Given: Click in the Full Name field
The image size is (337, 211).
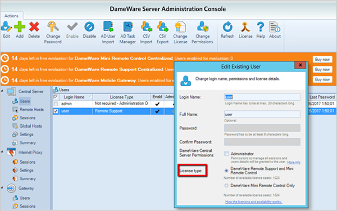Looking at the screenshot, I should point(262,114).
